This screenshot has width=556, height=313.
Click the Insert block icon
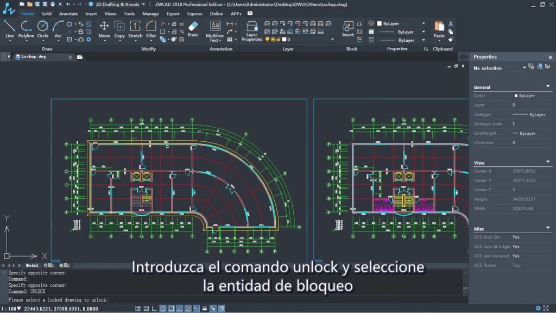348,28
